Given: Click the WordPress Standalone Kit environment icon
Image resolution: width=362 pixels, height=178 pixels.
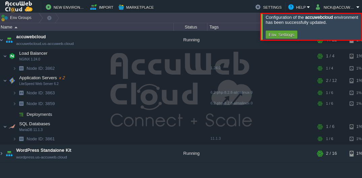Looking at the screenshot, I should tap(9, 153).
